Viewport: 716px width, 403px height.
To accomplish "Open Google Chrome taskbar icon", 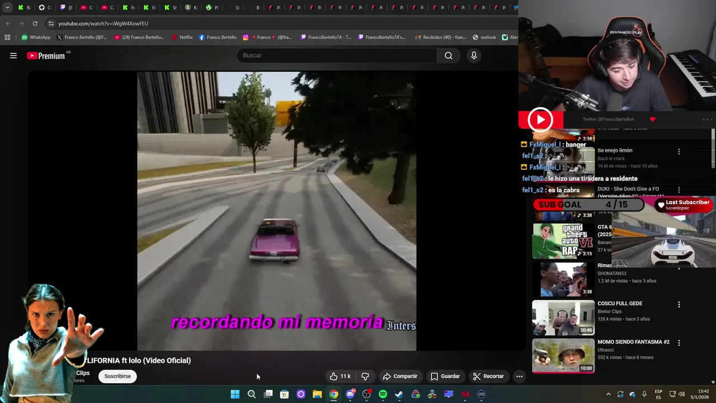I will 333,394.
